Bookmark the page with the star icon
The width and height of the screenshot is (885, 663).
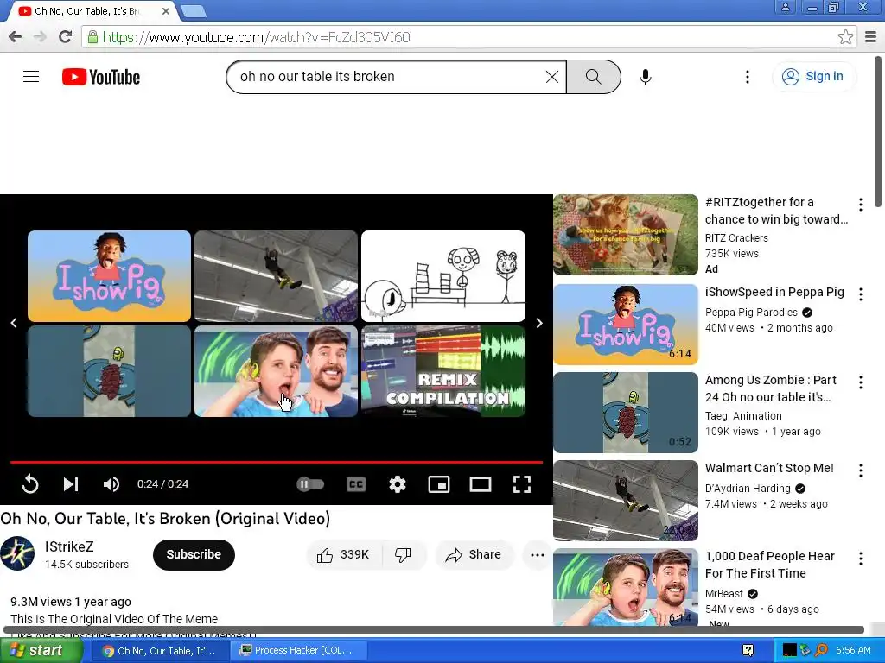[845, 37]
